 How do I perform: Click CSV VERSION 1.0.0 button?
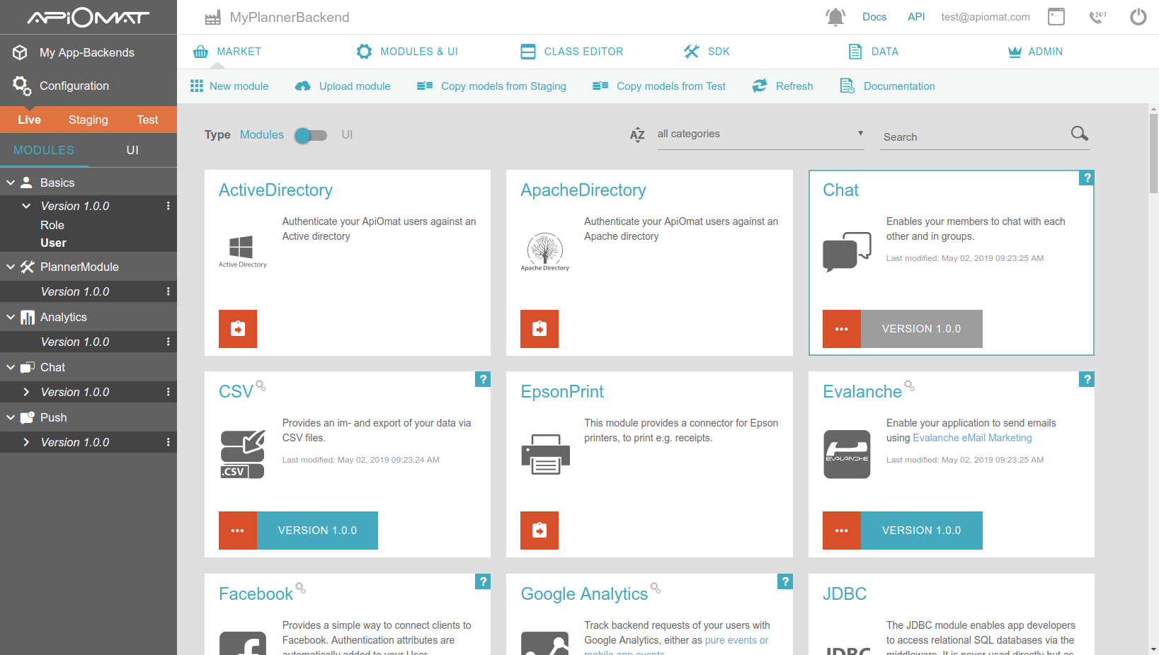coord(317,531)
